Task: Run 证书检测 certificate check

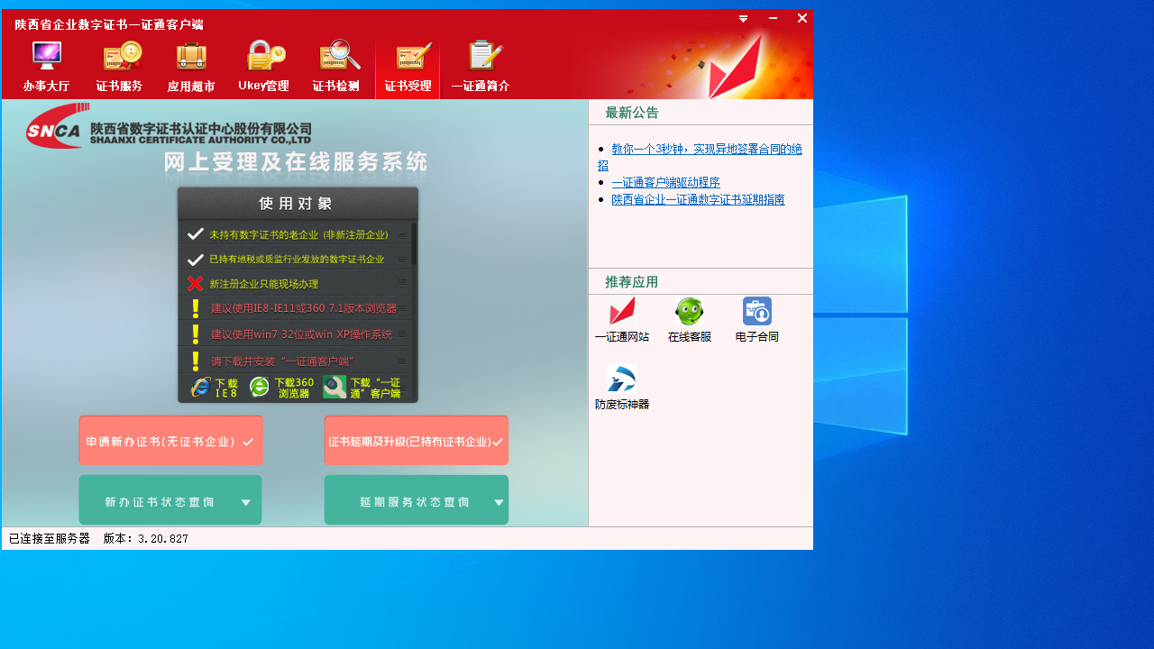Action: [335, 65]
